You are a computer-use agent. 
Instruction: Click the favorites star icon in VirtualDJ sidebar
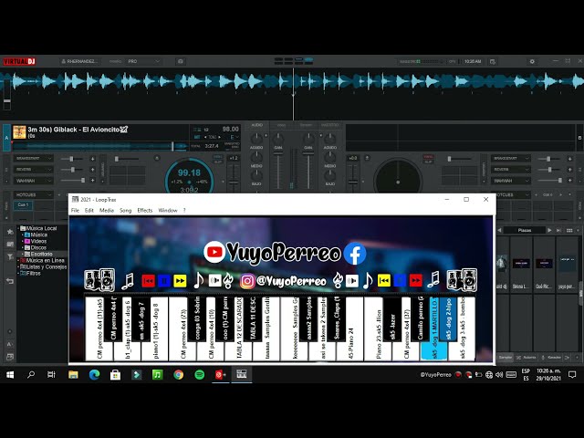coord(10,232)
